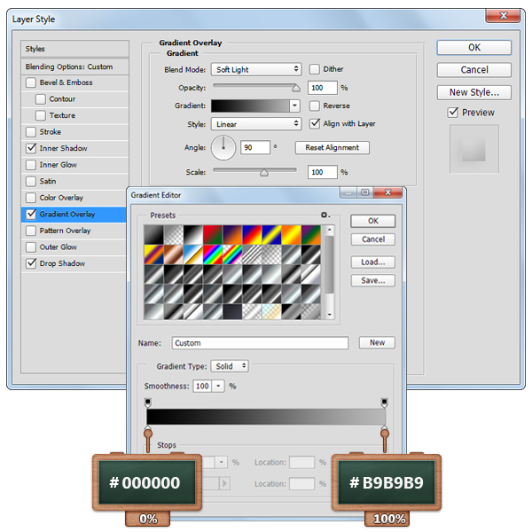Click the gradient Name input field

[x=260, y=343]
